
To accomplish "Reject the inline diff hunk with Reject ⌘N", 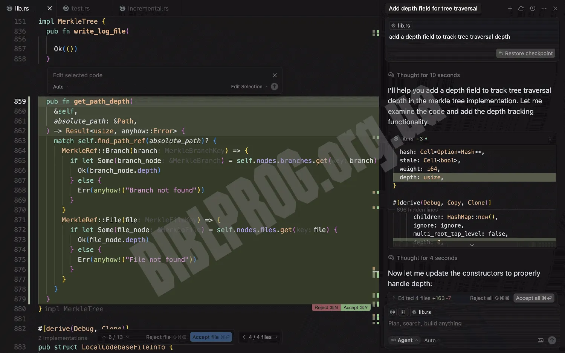I will pos(326,308).
